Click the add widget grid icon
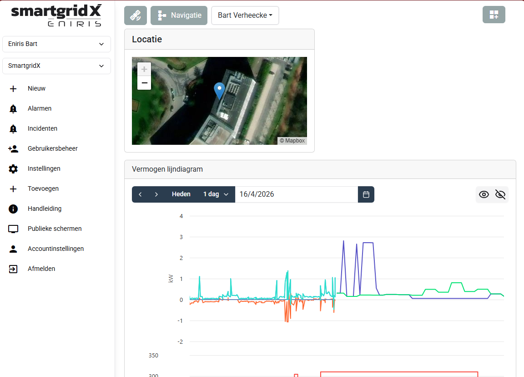Screen dimensions: 524x377 pyautogui.click(x=494, y=15)
